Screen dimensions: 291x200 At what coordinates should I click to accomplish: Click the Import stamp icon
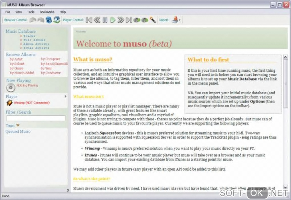[175, 20]
